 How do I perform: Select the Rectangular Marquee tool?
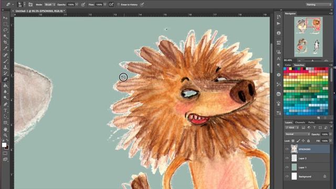tap(5, 24)
